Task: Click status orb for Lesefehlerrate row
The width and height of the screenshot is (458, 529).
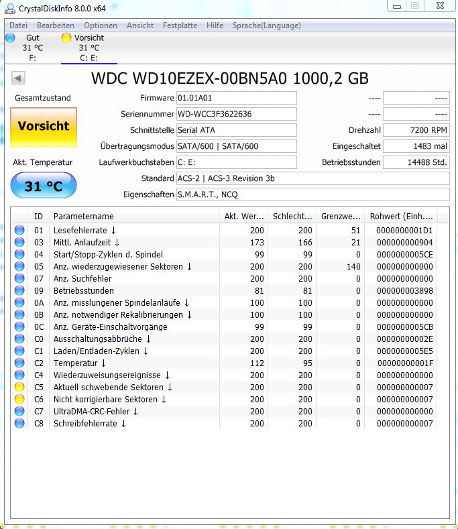Action: coord(19,230)
